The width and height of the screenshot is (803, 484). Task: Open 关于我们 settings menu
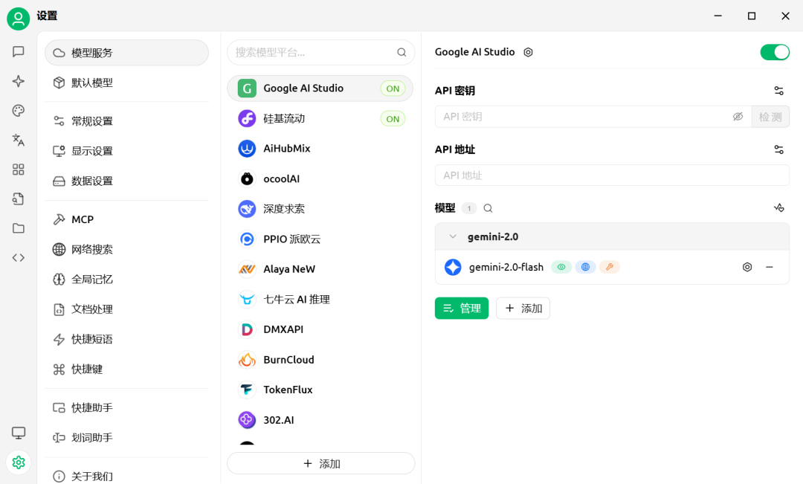[126, 476]
